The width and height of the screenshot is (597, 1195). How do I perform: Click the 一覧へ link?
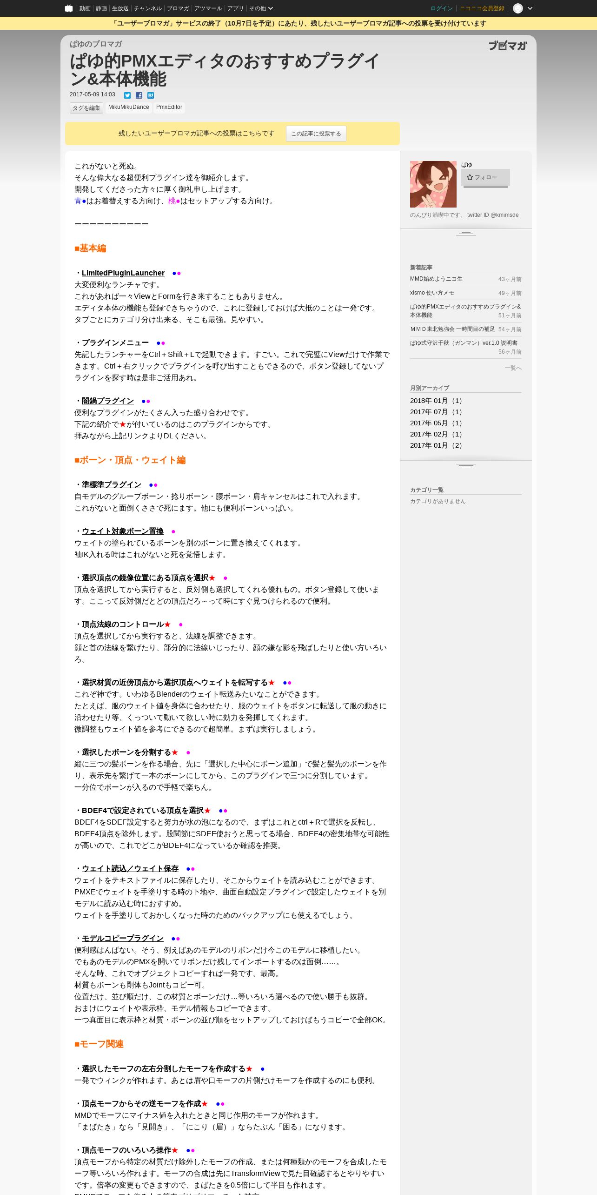click(x=513, y=368)
